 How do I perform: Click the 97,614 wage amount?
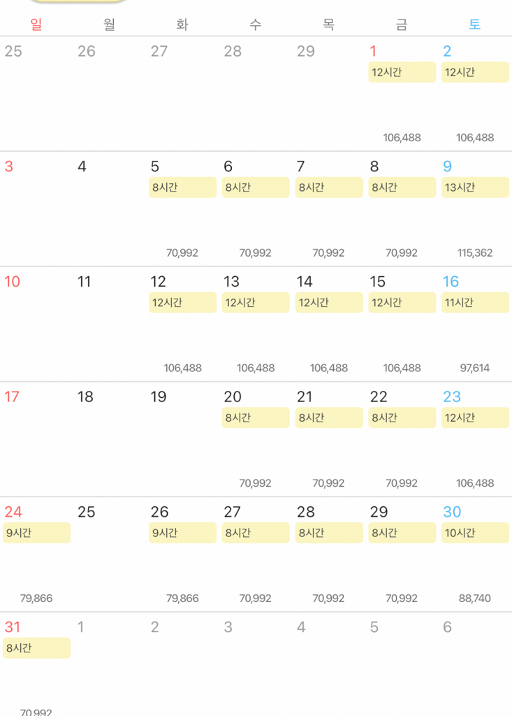click(x=475, y=368)
